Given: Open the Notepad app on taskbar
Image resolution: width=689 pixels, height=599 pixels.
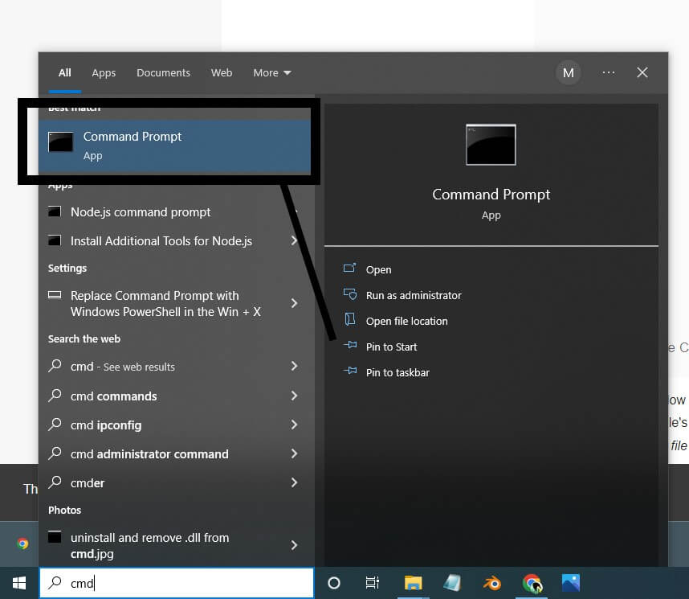Looking at the screenshot, I should pyautogui.click(x=452, y=583).
